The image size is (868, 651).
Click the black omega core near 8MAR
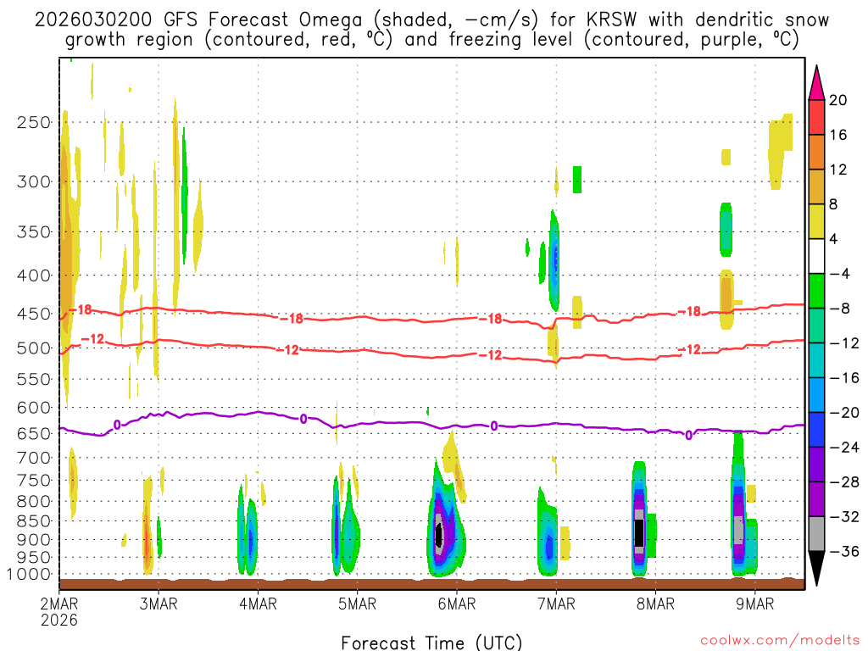pos(640,531)
